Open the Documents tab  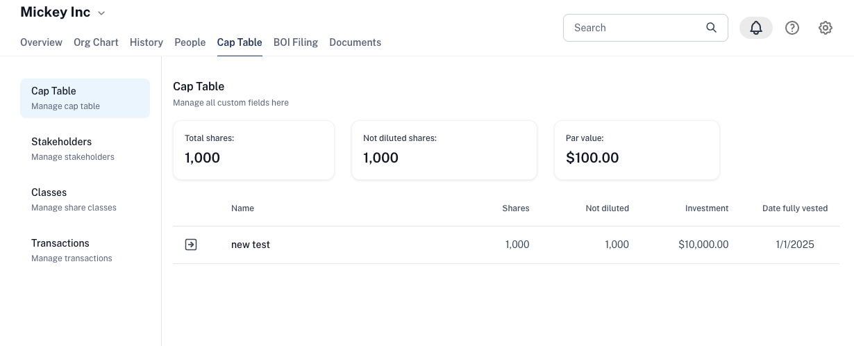tap(355, 42)
